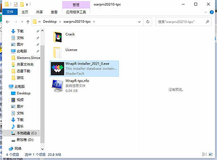Open the 文件 menu tab
Image resolution: width=217 pixels, height=160 pixels.
(10, 12)
